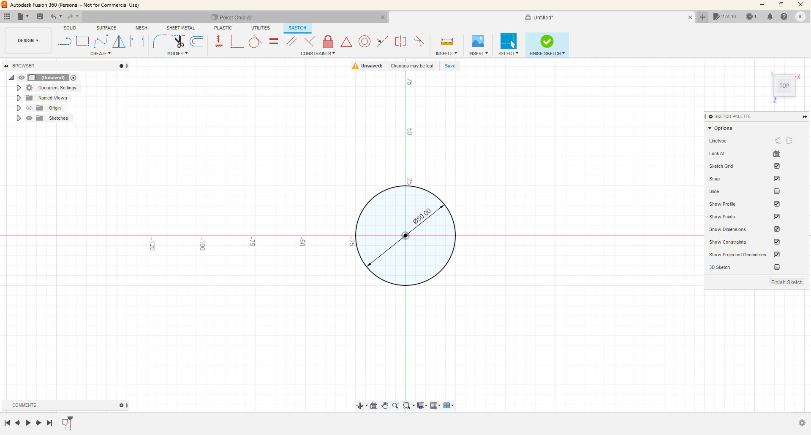Screen dimensions: 811x435
Task: Toggle the Show Profile checkbox
Action: (x=777, y=204)
